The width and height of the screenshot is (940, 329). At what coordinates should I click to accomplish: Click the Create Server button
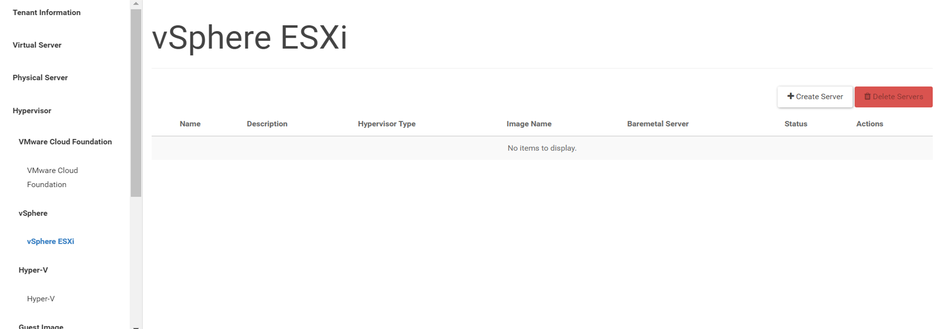click(815, 97)
